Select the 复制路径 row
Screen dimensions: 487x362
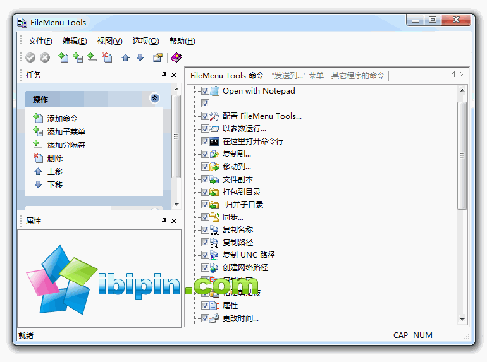(238, 242)
